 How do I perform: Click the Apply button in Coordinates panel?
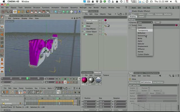tap(120, 110)
